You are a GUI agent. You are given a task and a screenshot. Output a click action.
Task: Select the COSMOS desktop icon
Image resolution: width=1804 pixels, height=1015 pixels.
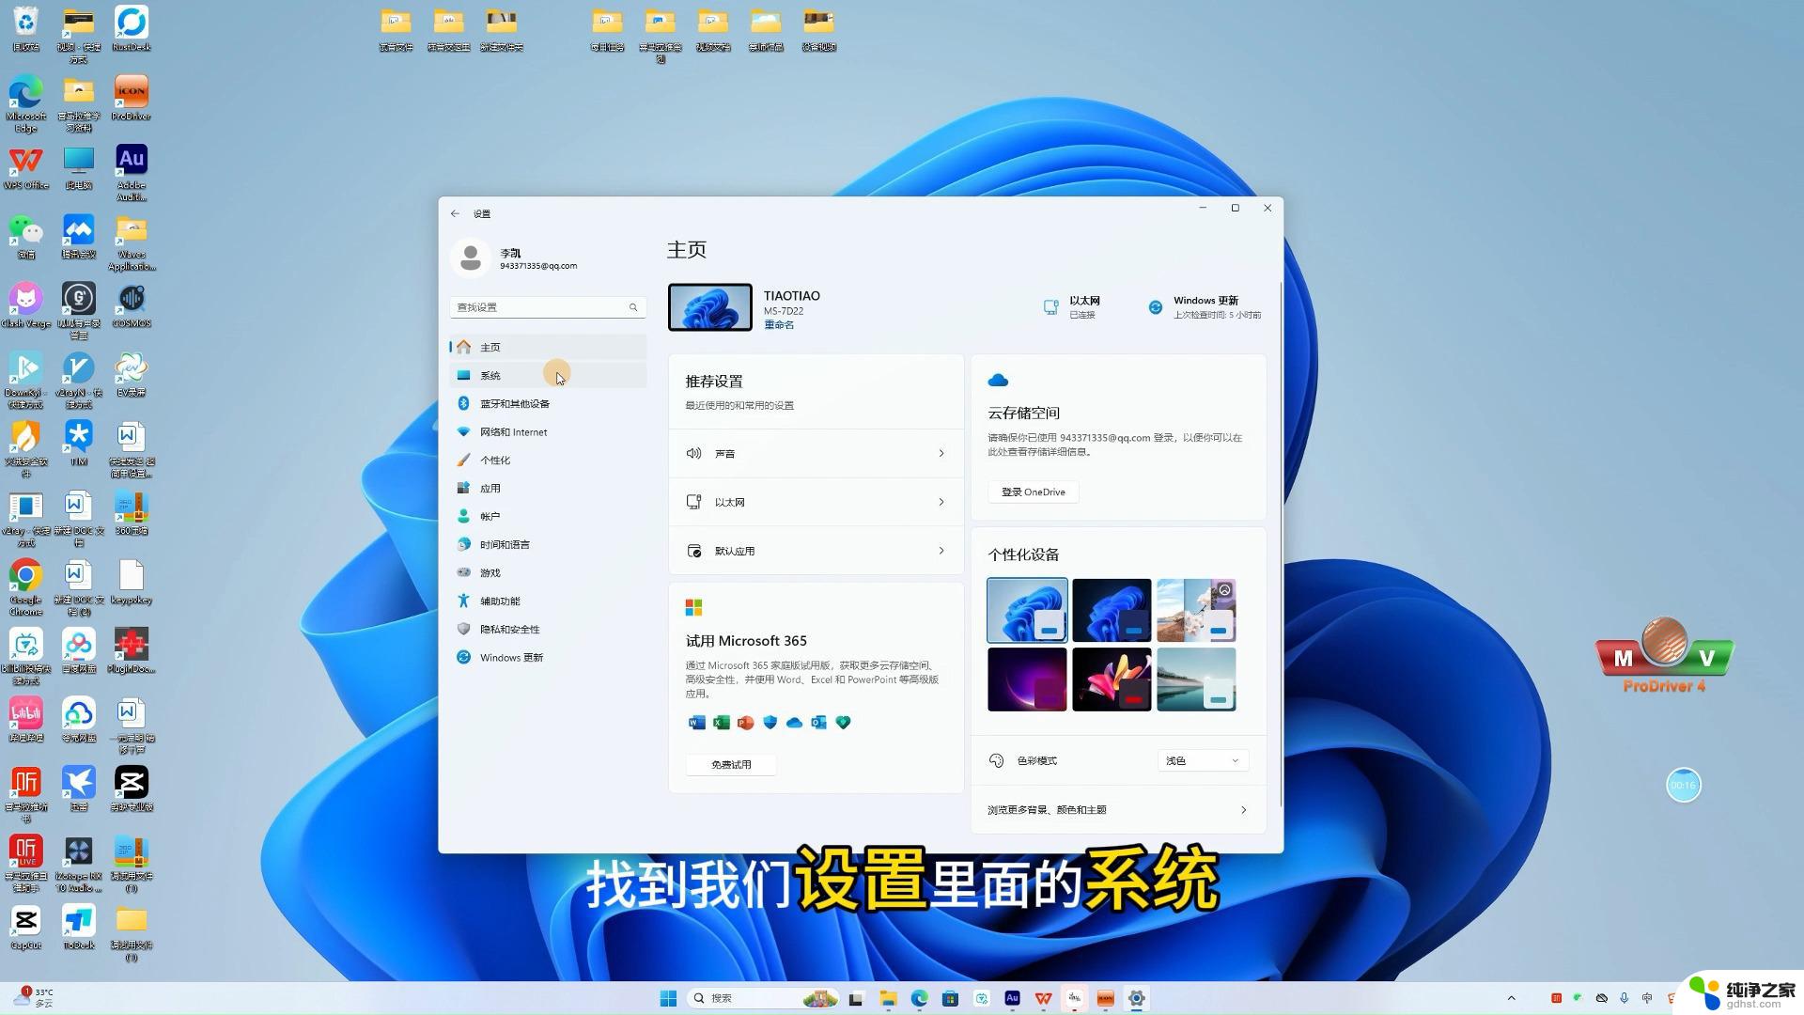pyautogui.click(x=132, y=305)
